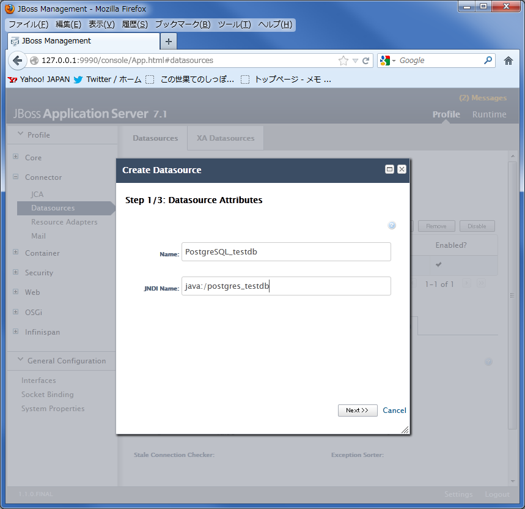525x509 pixels.
Task: Open the ヘルプ(H) menu
Action: 275,24
